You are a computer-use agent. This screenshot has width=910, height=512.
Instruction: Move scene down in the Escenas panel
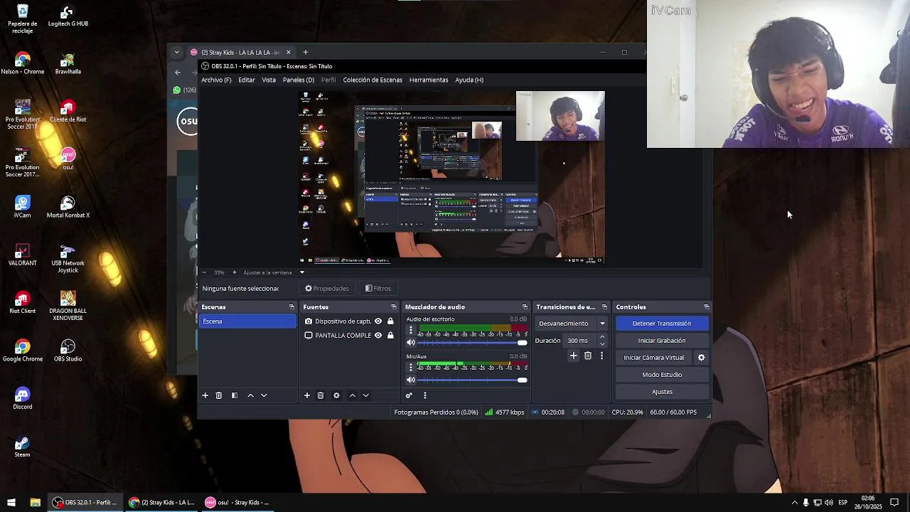point(264,395)
